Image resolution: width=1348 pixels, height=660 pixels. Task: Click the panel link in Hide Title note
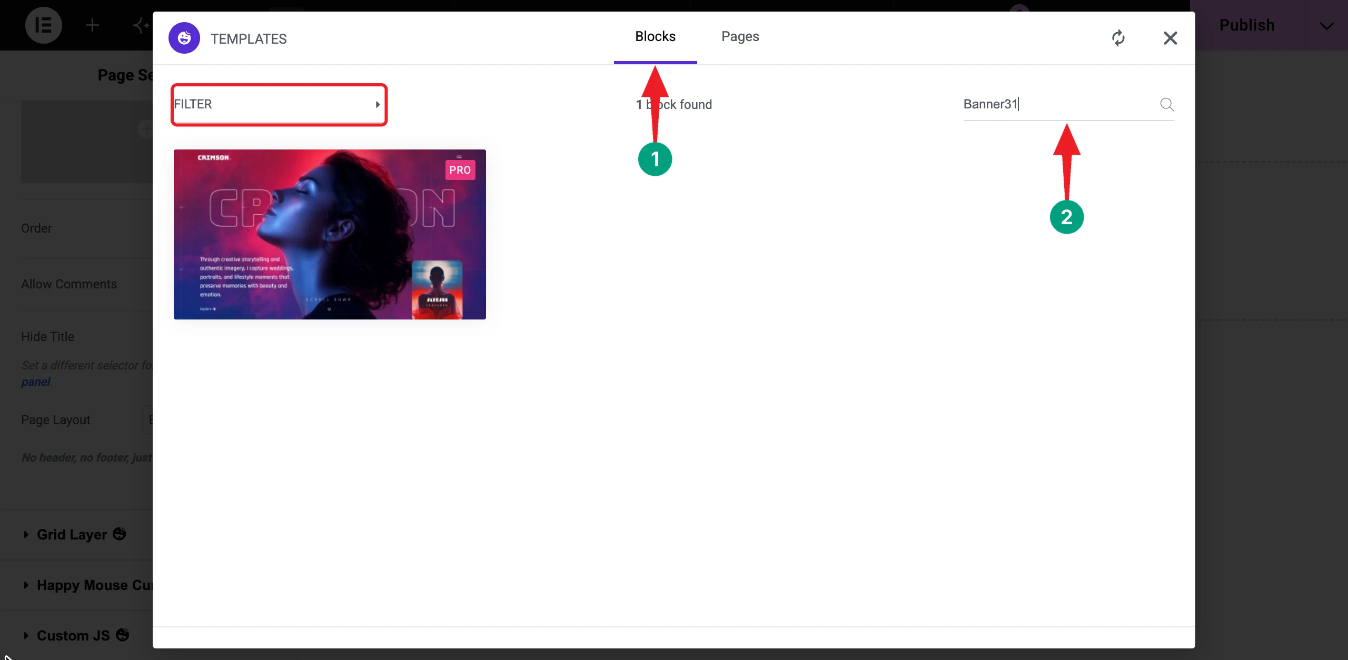click(x=35, y=382)
